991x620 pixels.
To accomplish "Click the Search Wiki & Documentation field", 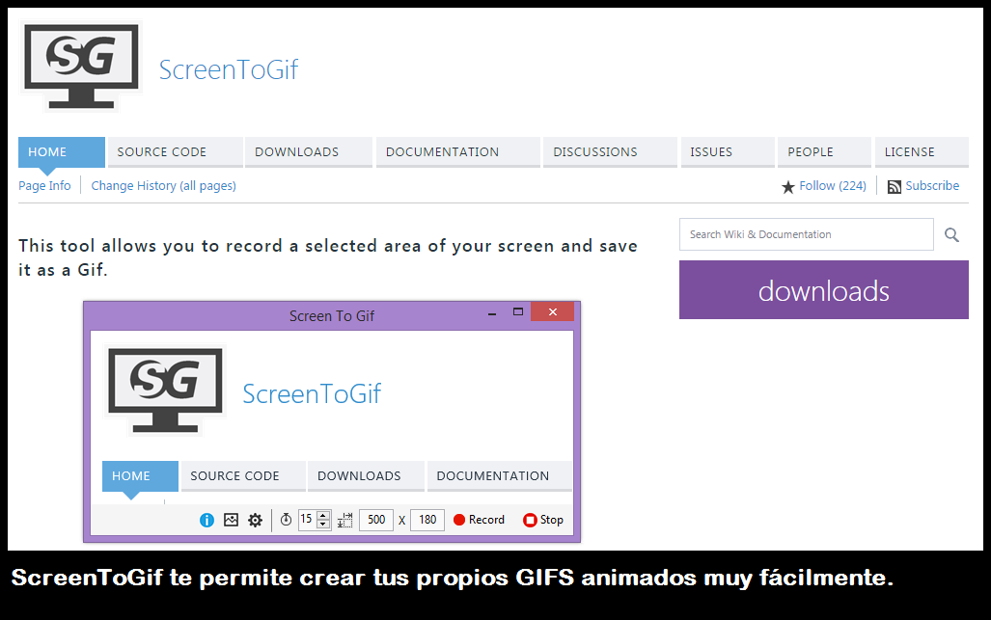I will pyautogui.click(x=806, y=234).
